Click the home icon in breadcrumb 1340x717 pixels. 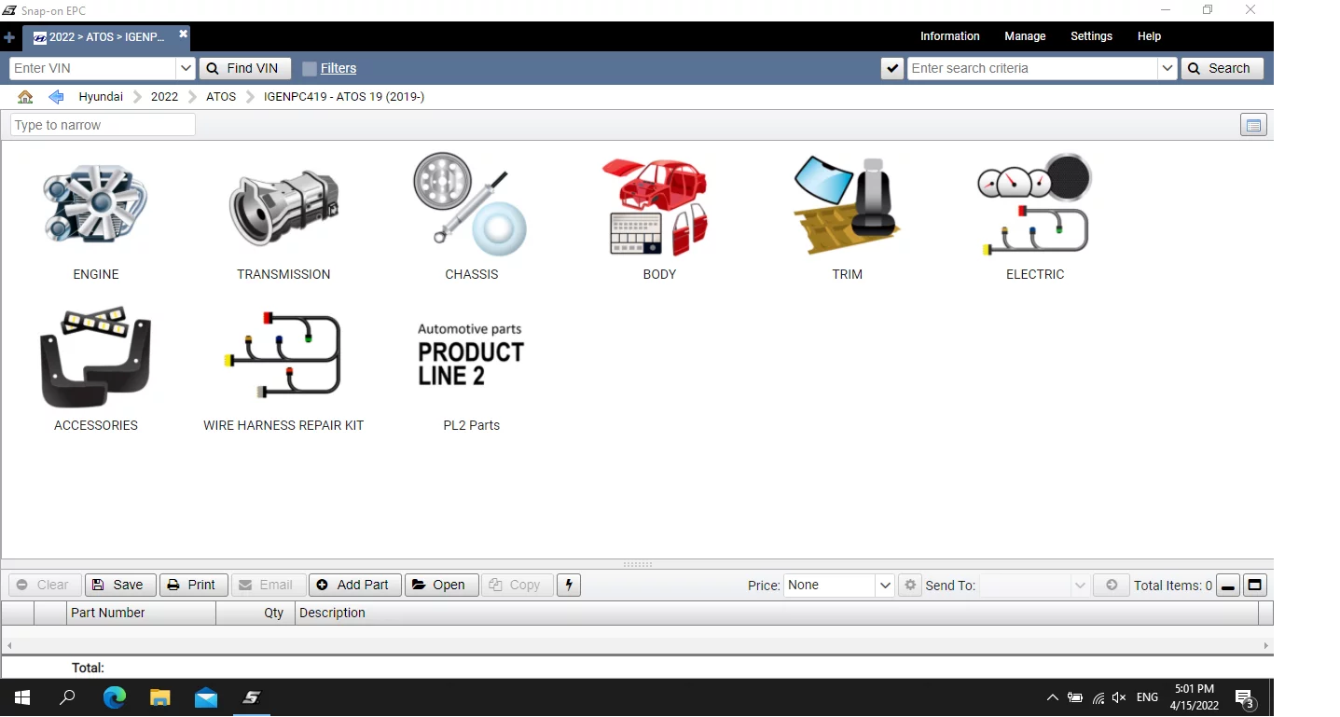25,97
